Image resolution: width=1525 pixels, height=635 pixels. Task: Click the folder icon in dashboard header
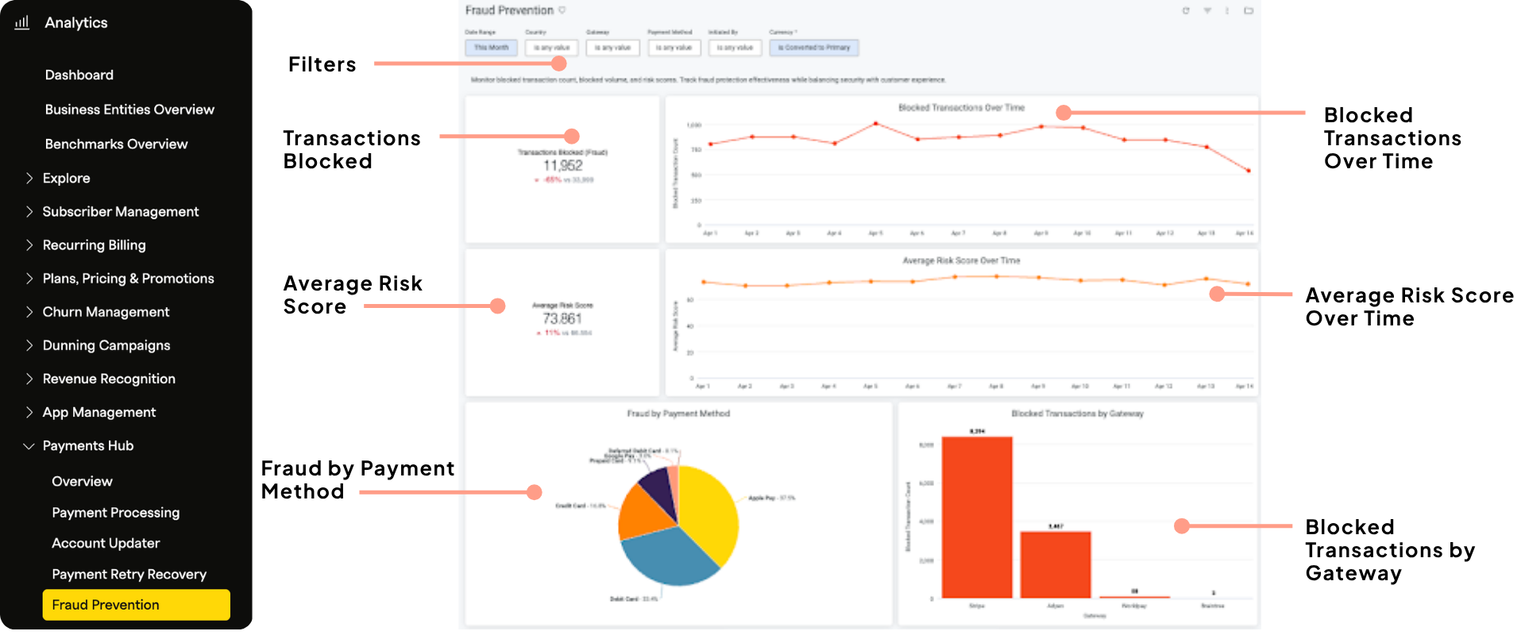[1249, 11]
